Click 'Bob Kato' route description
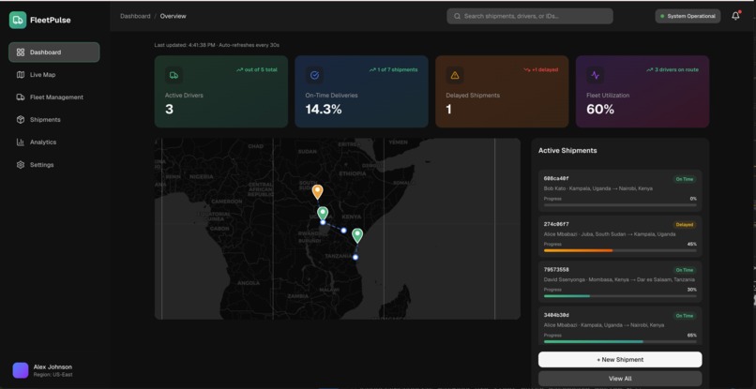This screenshot has height=389, width=756. coord(597,188)
